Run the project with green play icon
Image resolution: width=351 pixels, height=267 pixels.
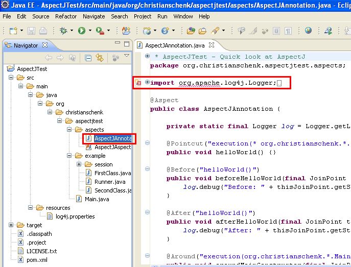(x=81, y=31)
